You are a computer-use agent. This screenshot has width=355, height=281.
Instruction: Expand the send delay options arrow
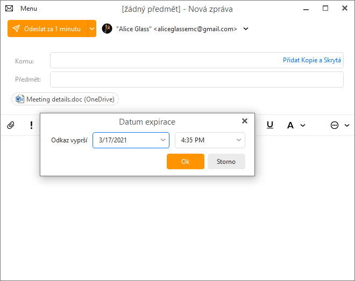pos(92,28)
